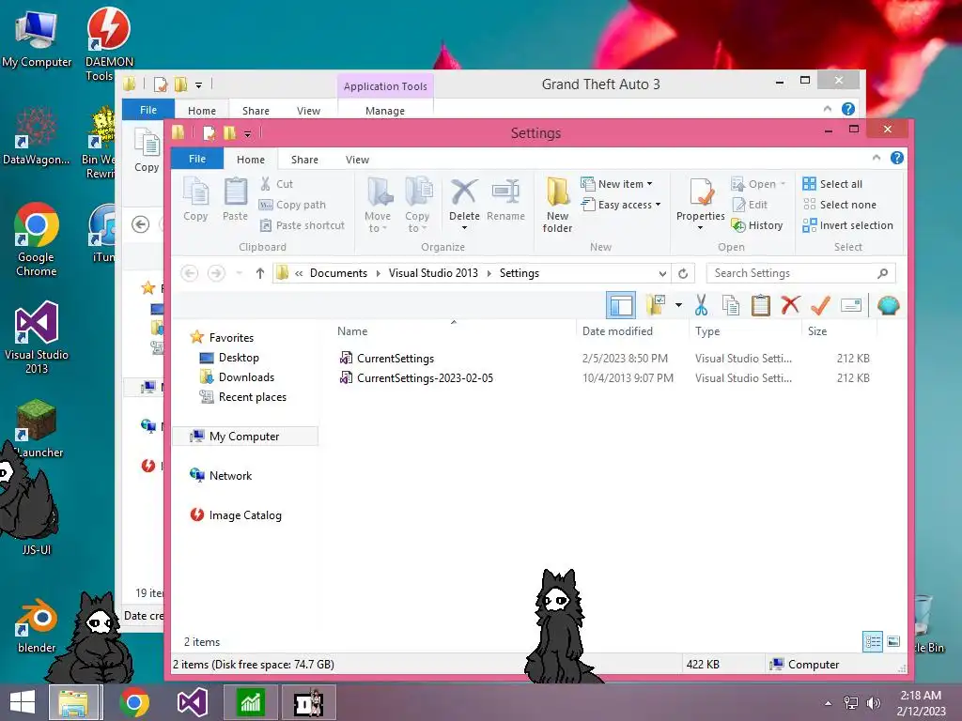Open Desktop in the navigation pane
The width and height of the screenshot is (962, 721).
click(239, 358)
